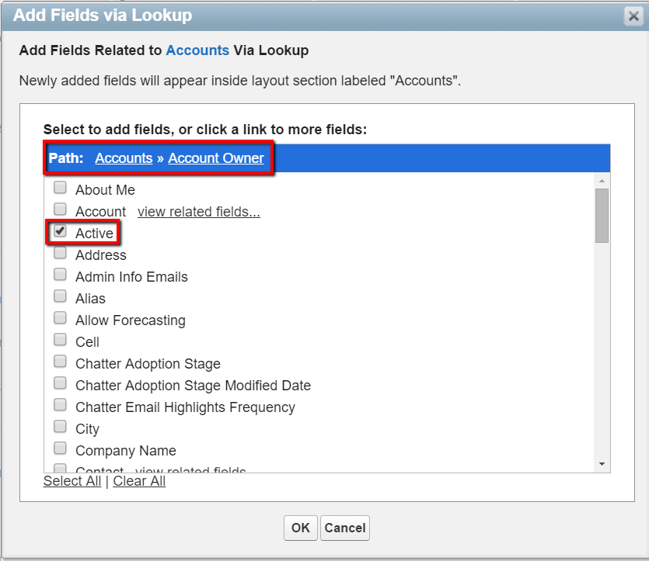Select the City field checkbox

coord(60,427)
